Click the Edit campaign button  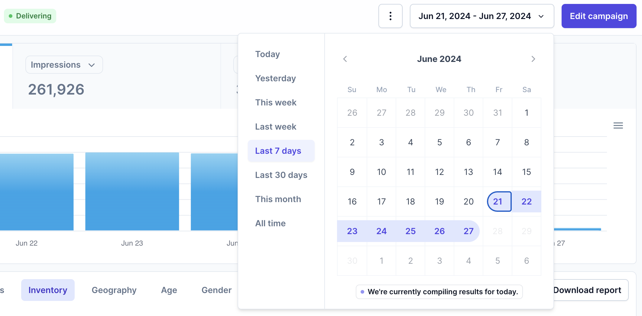pos(599,16)
